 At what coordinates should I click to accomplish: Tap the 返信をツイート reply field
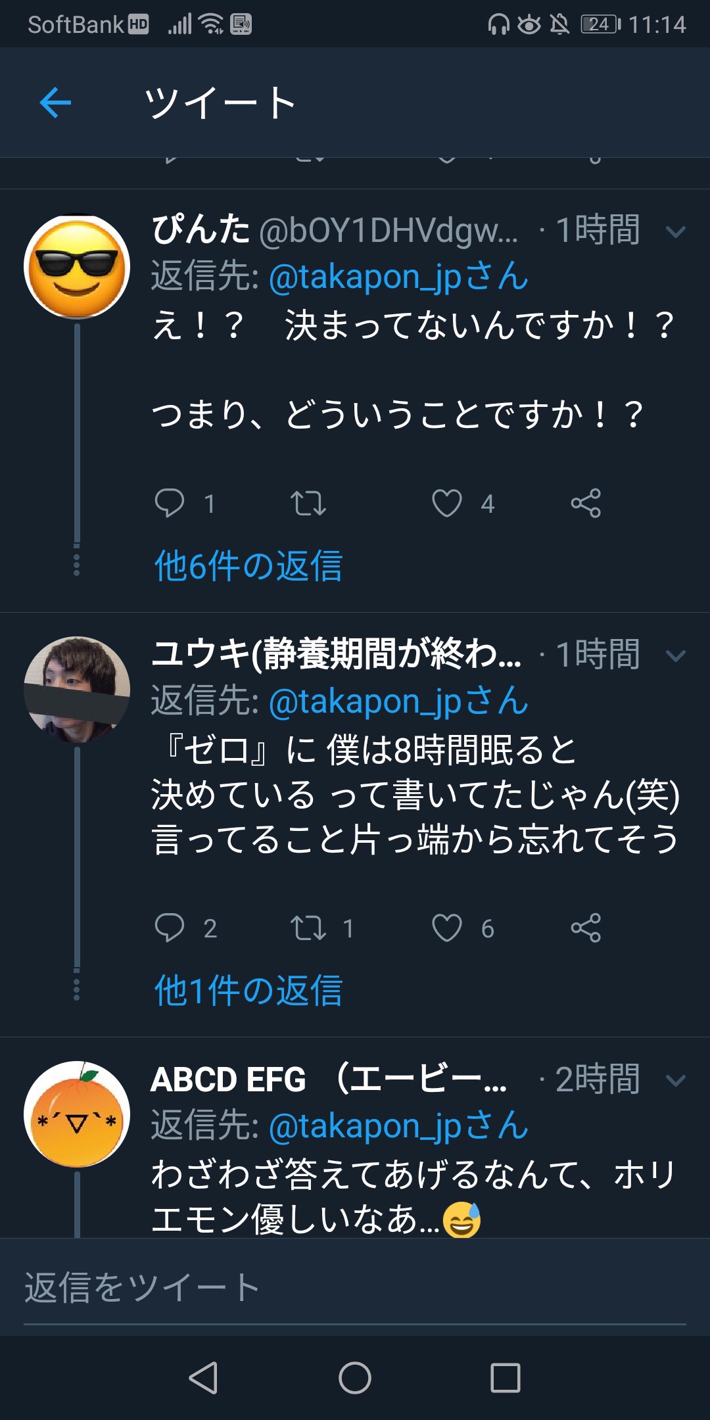(355, 1288)
